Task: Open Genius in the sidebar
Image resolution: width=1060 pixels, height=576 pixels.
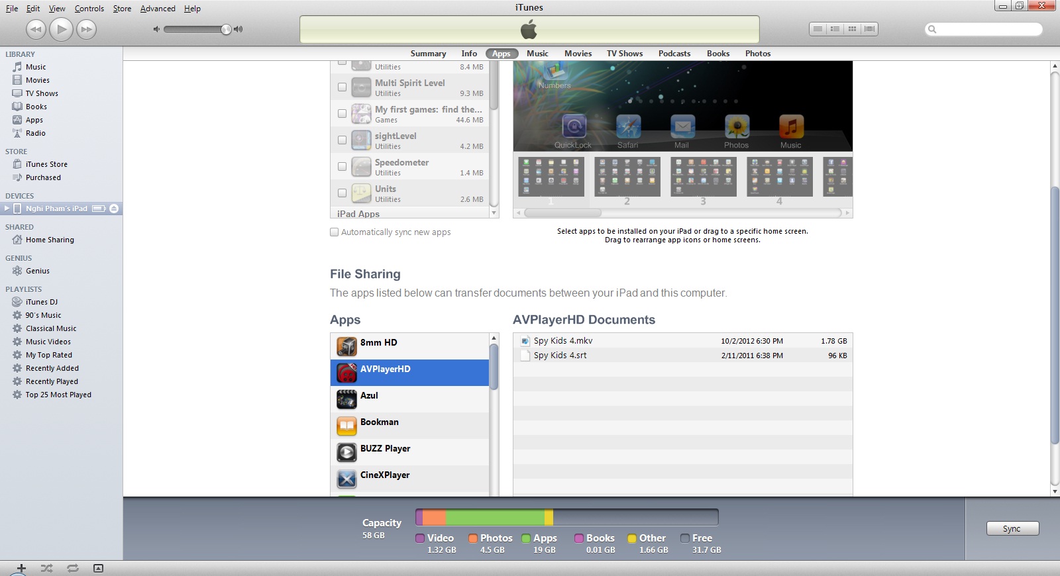Action: (x=38, y=271)
